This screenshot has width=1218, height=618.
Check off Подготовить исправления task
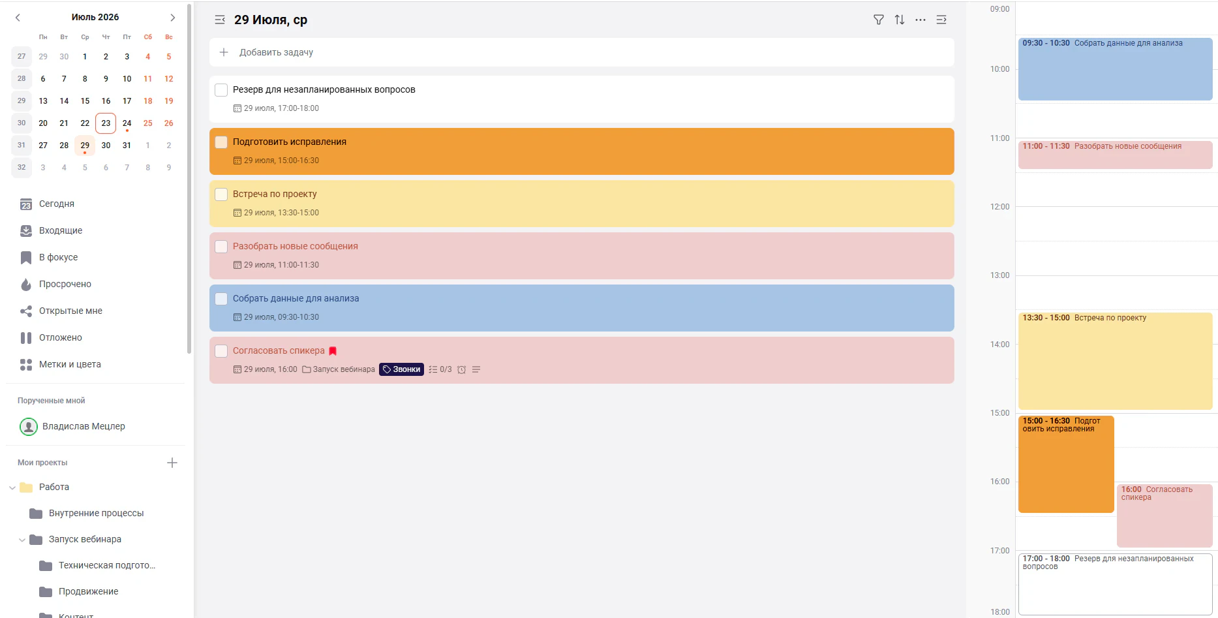pyautogui.click(x=221, y=142)
